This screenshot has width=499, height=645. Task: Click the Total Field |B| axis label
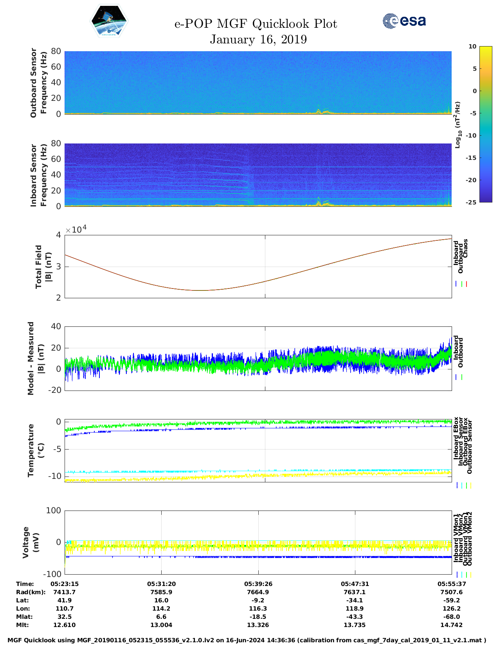pyautogui.click(x=43, y=267)
